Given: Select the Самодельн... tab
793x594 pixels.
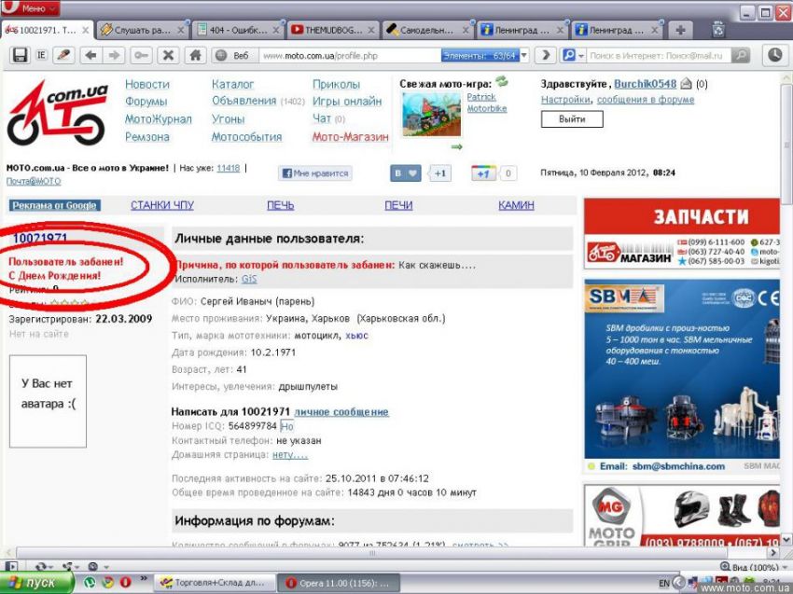Looking at the screenshot, I should pos(428,31).
